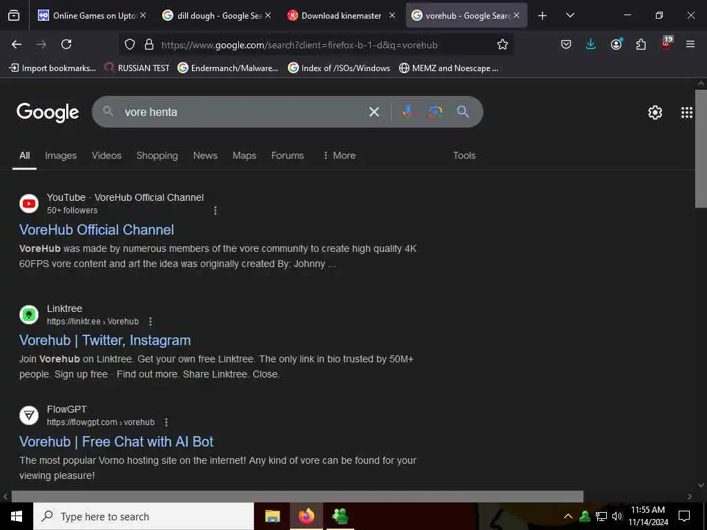Open the Index of /ISOs/Windows bookmark

(x=339, y=68)
